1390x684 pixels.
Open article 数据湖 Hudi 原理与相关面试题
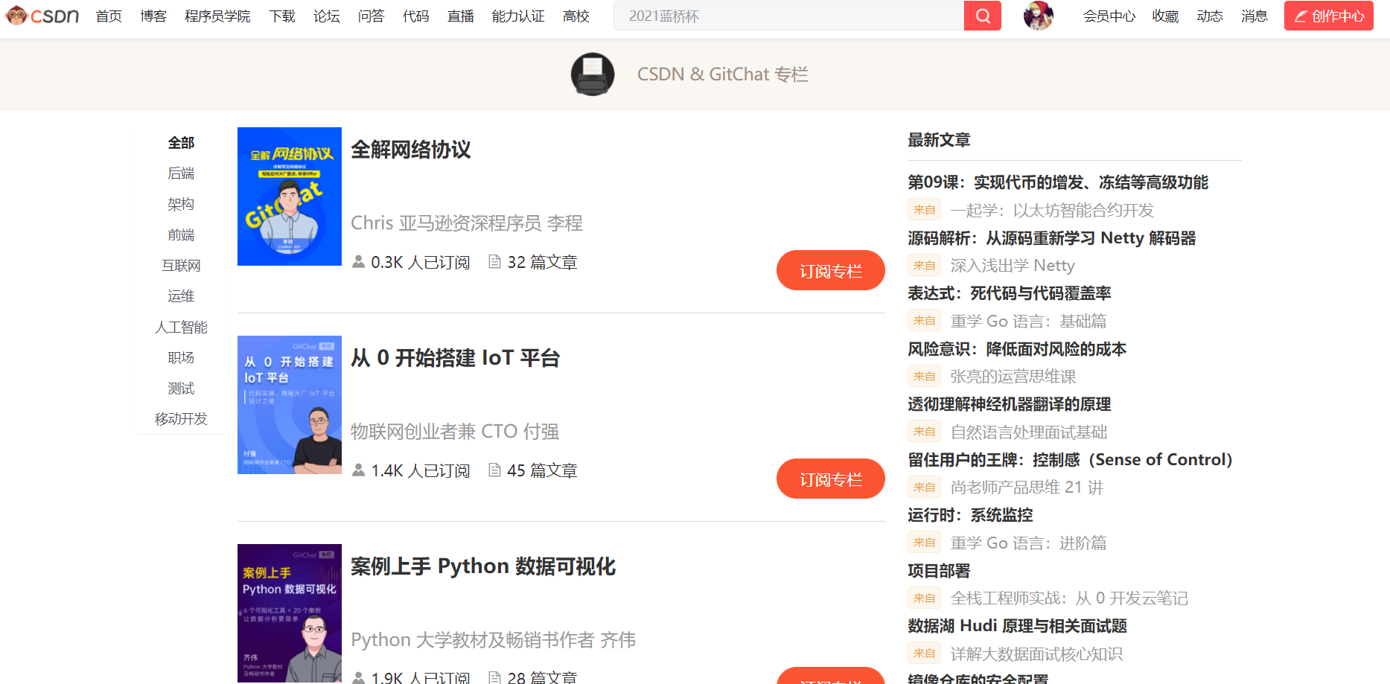tap(1018, 626)
